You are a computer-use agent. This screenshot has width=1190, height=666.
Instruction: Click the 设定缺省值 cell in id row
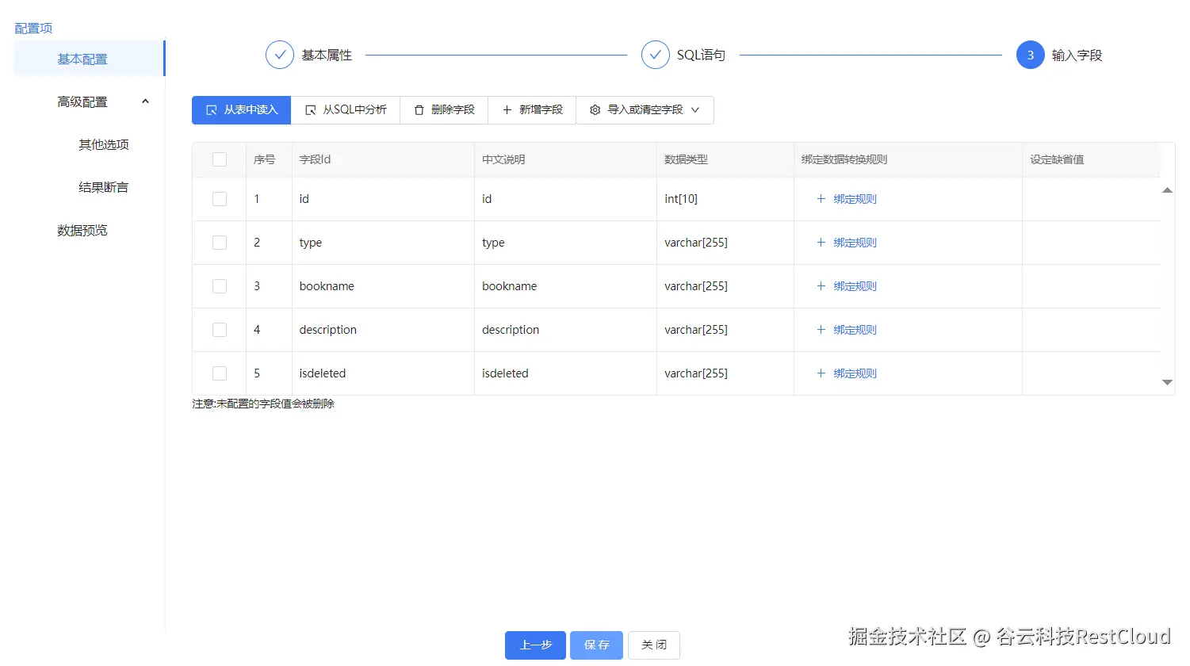1091,199
